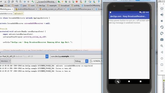Click the emulator sidebar Back triangle icon
The height and width of the screenshot is (93, 165).
click(x=162, y=52)
